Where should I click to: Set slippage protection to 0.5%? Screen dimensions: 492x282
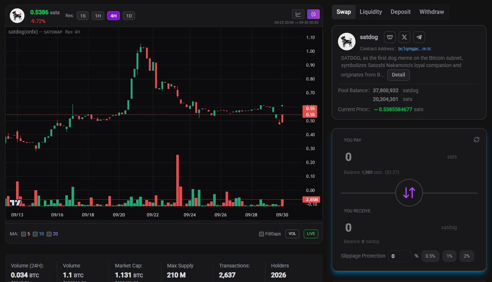click(430, 256)
